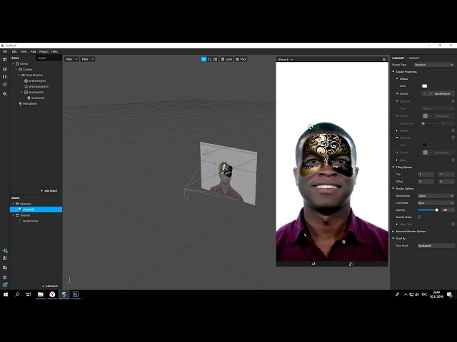
Task: Switch to the Layers tab
Action: click(x=41, y=58)
